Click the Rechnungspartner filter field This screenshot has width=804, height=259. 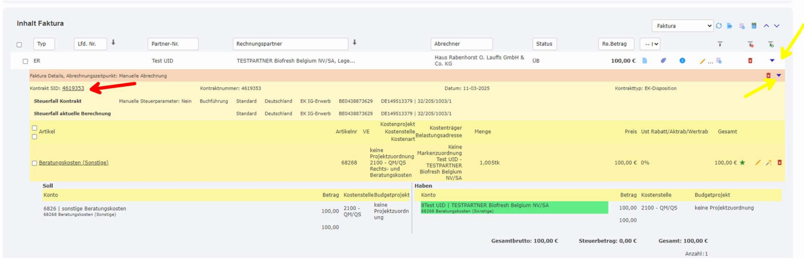pyautogui.click(x=290, y=44)
